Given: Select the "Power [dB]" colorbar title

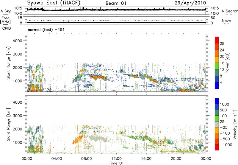Looking at the screenshot, I should [x=227, y=63].
